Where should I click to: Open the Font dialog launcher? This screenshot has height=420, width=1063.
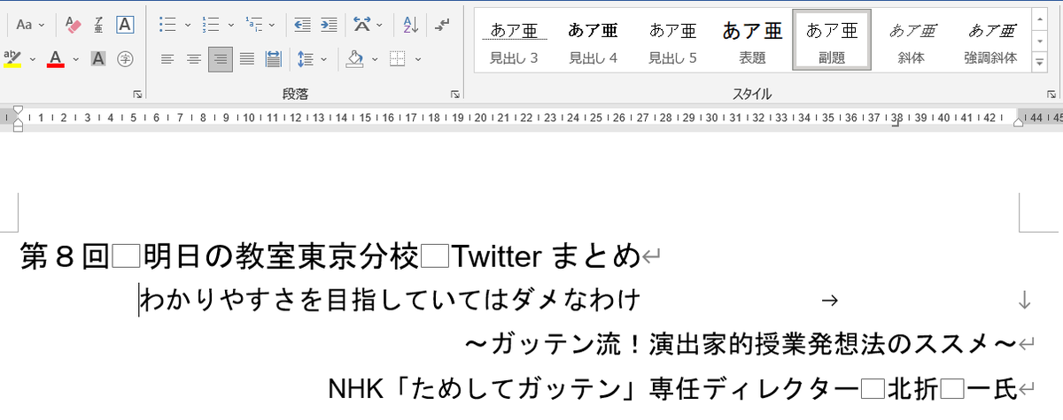click(x=137, y=93)
